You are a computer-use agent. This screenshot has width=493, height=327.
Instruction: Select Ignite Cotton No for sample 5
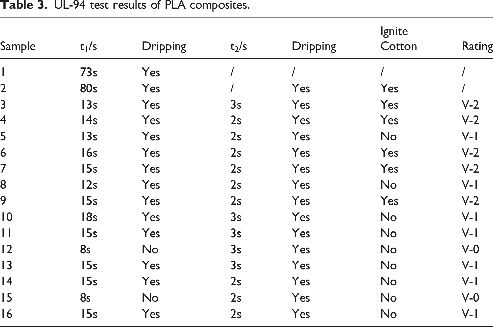pyautogui.click(x=389, y=136)
